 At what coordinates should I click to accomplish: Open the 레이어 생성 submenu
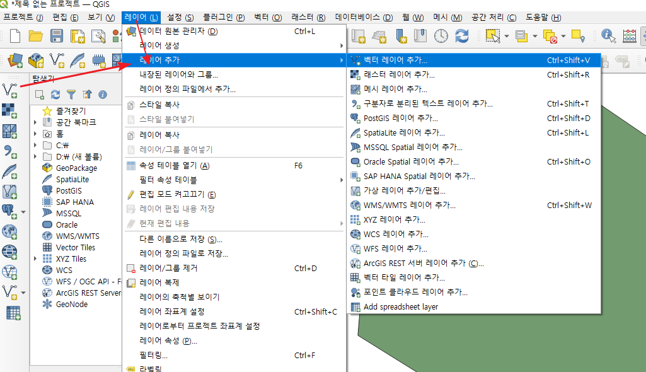pyautogui.click(x=234, y=45)
